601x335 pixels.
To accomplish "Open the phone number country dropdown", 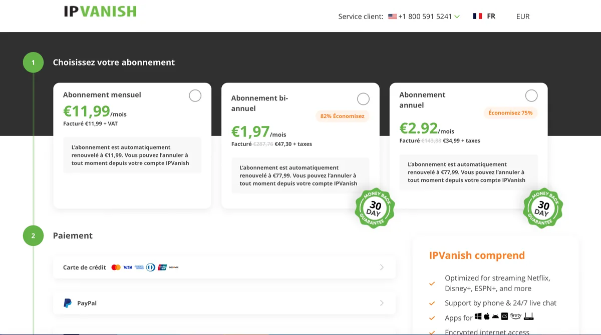I will (457, 16).
